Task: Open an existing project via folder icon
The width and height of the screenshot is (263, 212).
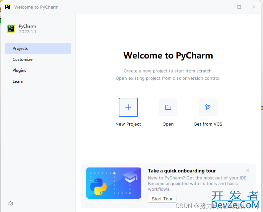Action: (x=168, y=107)
